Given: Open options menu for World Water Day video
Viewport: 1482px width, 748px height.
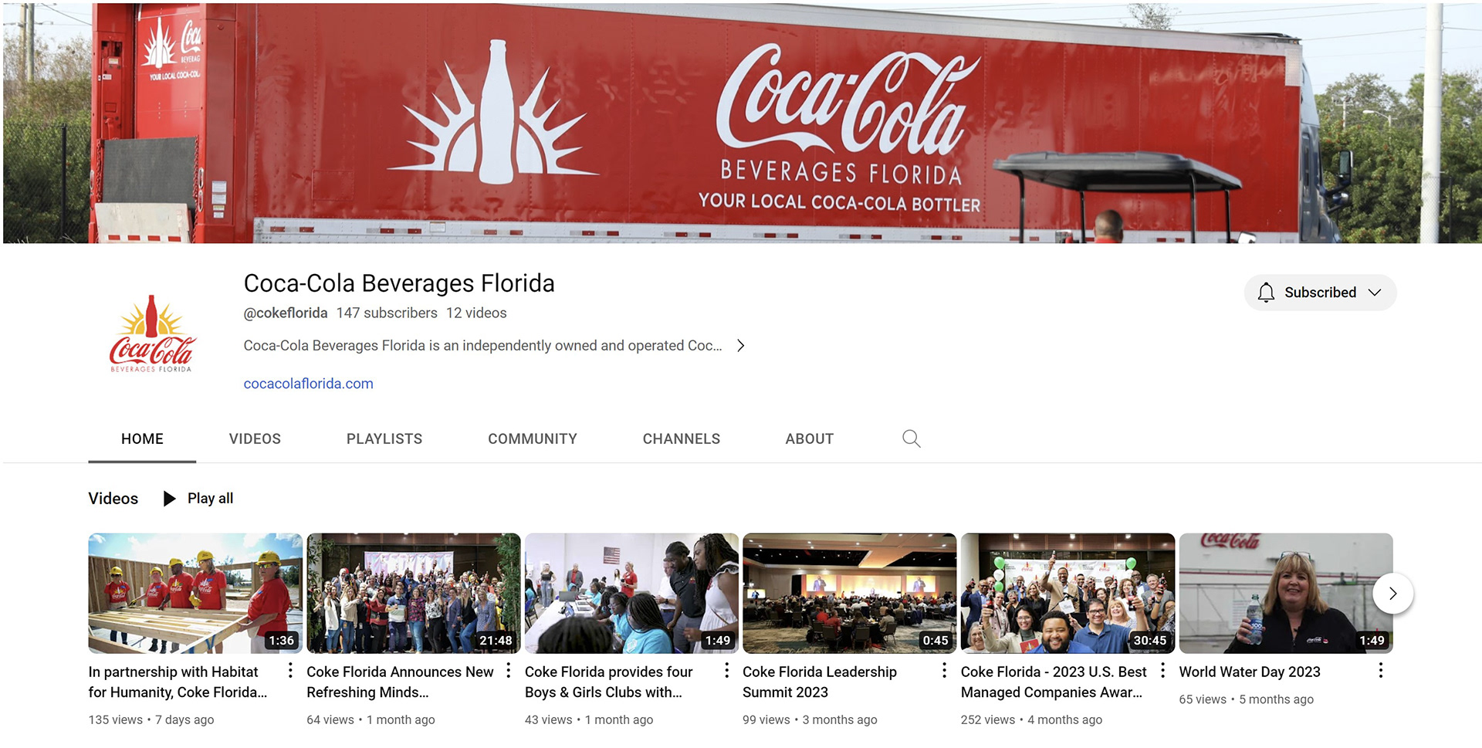Looking at the screenshot, I should tap(1381, 671).
